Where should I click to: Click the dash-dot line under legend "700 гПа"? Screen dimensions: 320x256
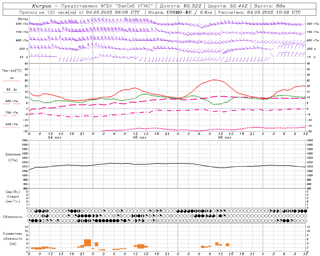click(11, 115)
